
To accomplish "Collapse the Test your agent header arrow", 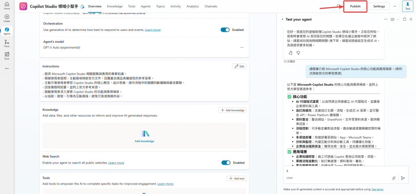I will tap(283, 20).
